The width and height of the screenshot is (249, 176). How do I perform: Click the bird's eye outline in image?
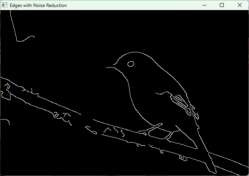pos(131,64)
